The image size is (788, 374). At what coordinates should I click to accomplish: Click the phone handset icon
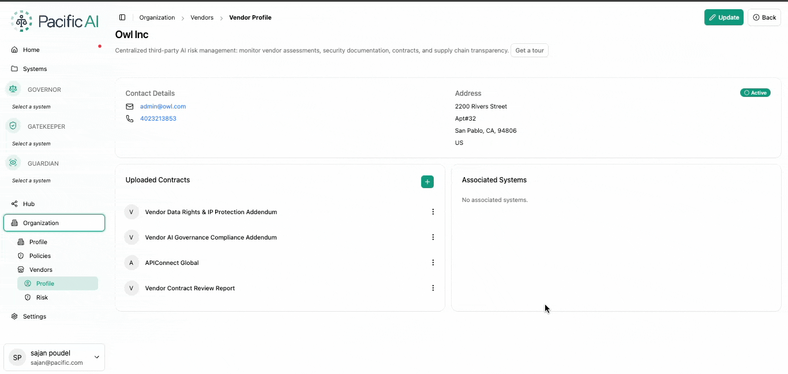[130, 118]
